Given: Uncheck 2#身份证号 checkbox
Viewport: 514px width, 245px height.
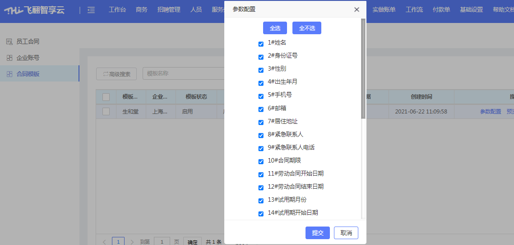Looking at the screenshot, I should tap(261, 57).
